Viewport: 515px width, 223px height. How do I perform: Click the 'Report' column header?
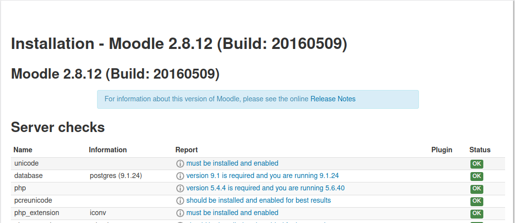tap(187, 150)
